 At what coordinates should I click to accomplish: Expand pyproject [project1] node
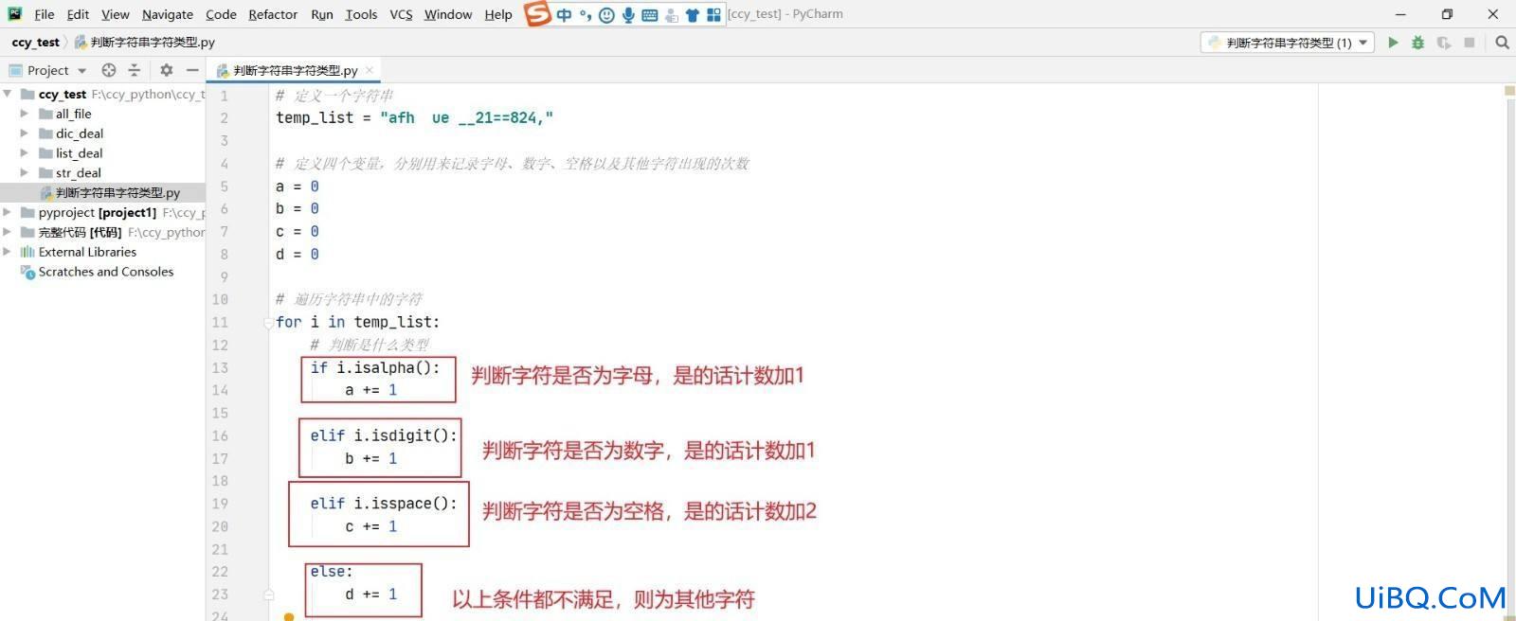pyautogui.click(x=8, y=212)
